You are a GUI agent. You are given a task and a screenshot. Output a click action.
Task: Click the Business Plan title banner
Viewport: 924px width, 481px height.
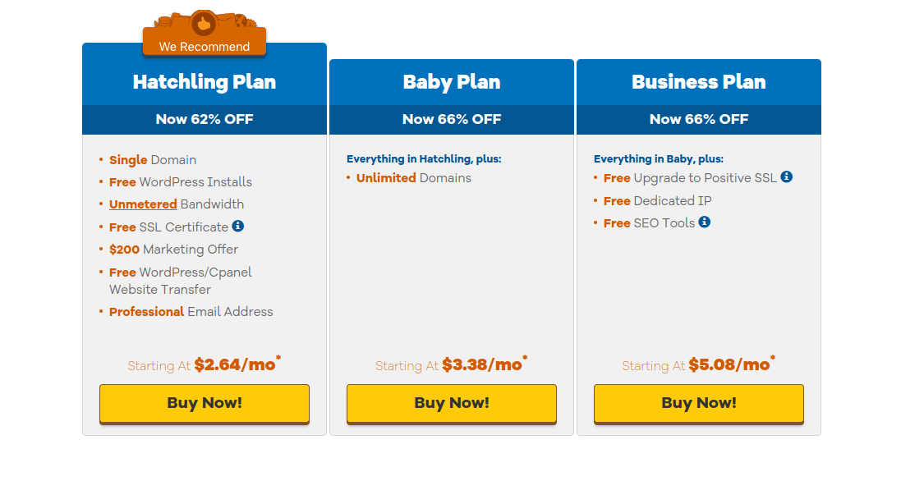(698, 81)
